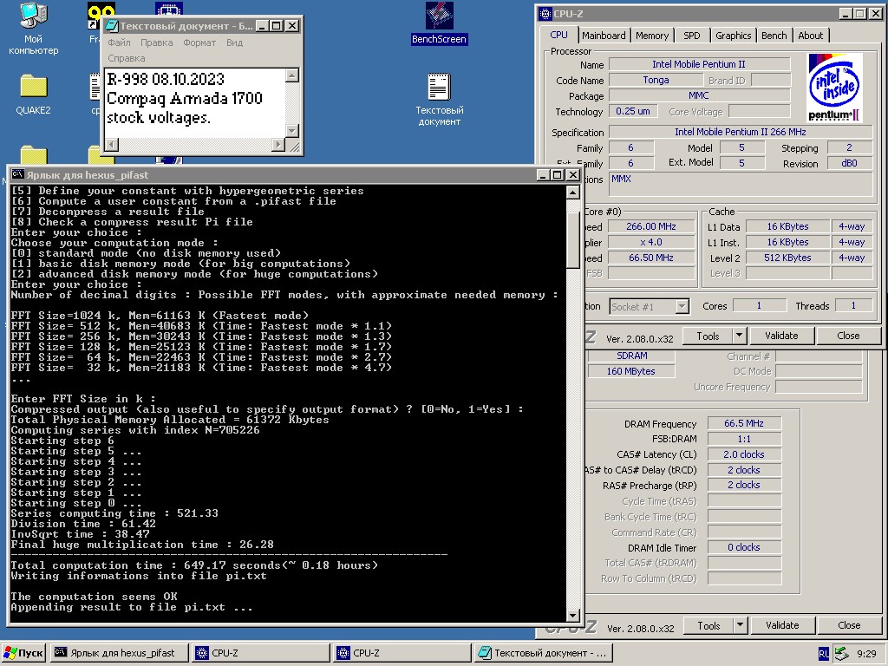This screenshot has width=888, height=666.
Task: Click the 512 KBytes Level 2 cache value
Action: click(x=787, y=258)
